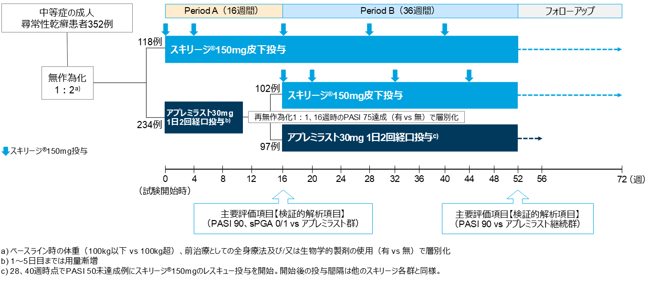
Task: Click the 12 tick on the week axis
Action: (x=252, y=179)
